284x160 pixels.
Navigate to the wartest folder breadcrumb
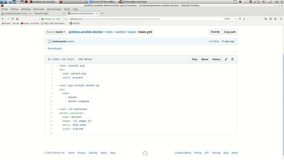pyautogui.click(x=120, y=32)
